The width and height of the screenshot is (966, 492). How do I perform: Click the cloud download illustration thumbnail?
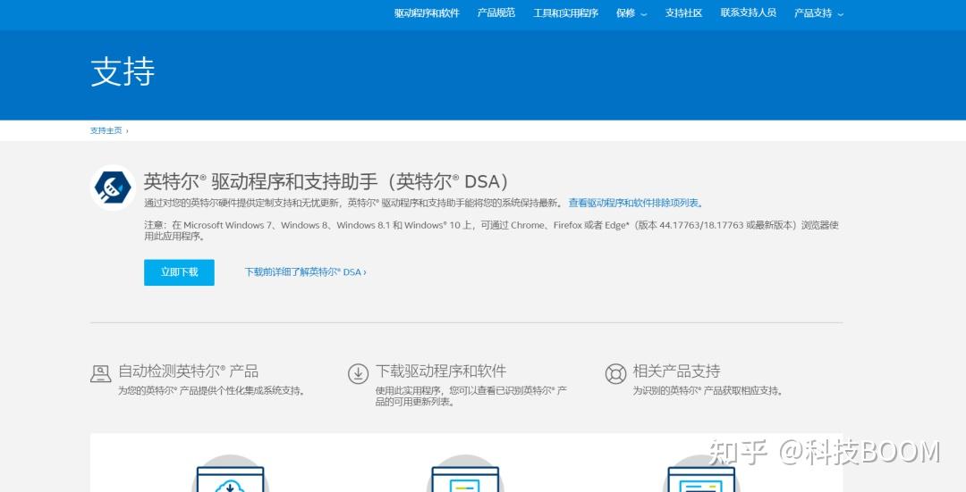pos(231,473)
